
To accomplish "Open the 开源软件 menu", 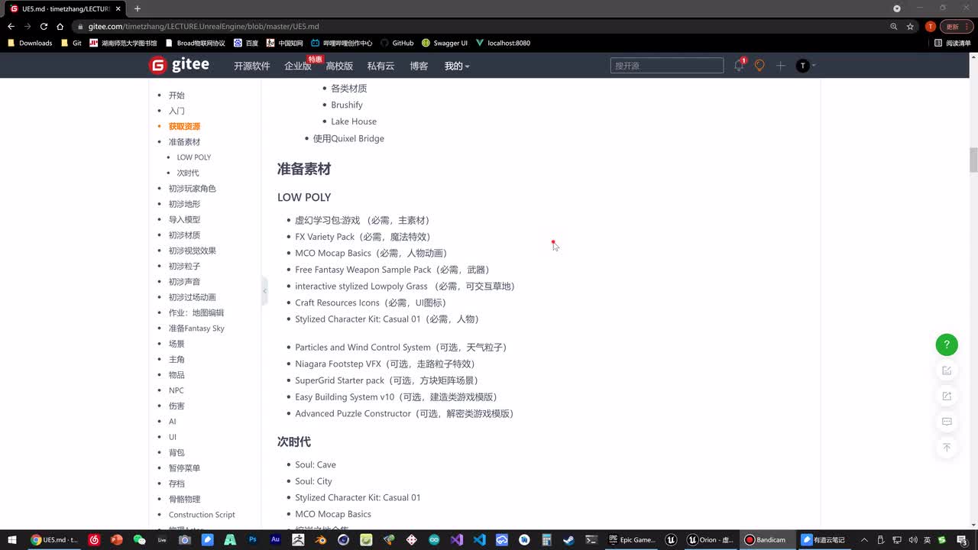I will (252, 66).
